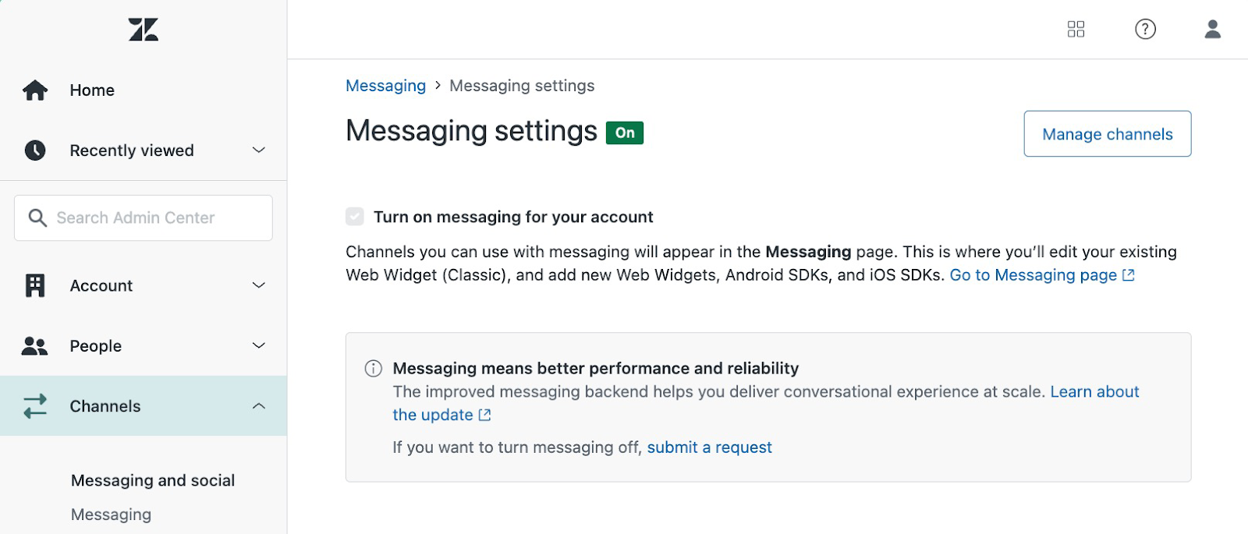This screenshot has height=534, width=1248.
Task: Open the products grid icon
Action: (x=1076, y=29)
